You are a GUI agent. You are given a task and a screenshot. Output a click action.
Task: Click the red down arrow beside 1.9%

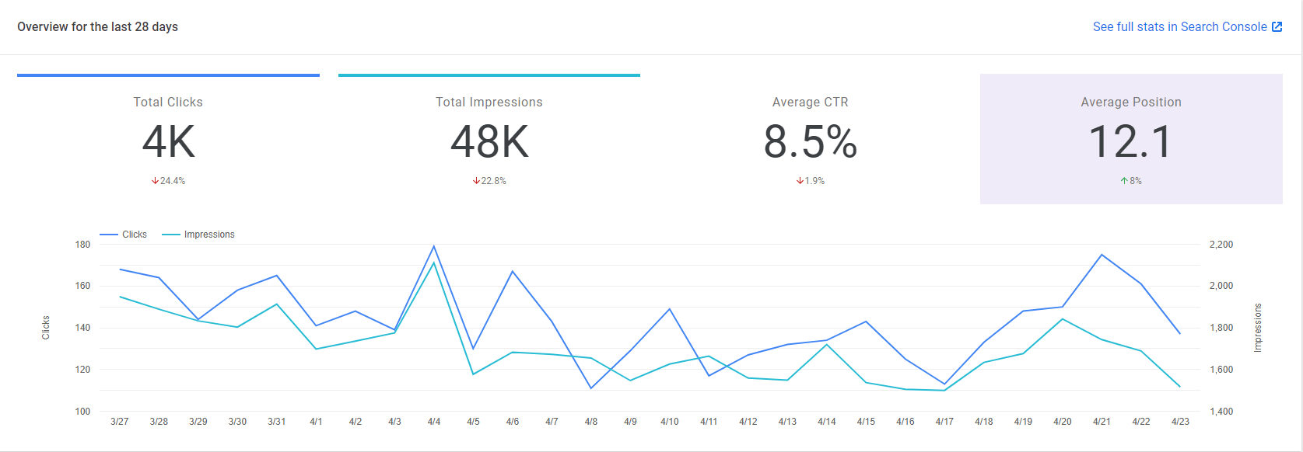click(800, 181)
